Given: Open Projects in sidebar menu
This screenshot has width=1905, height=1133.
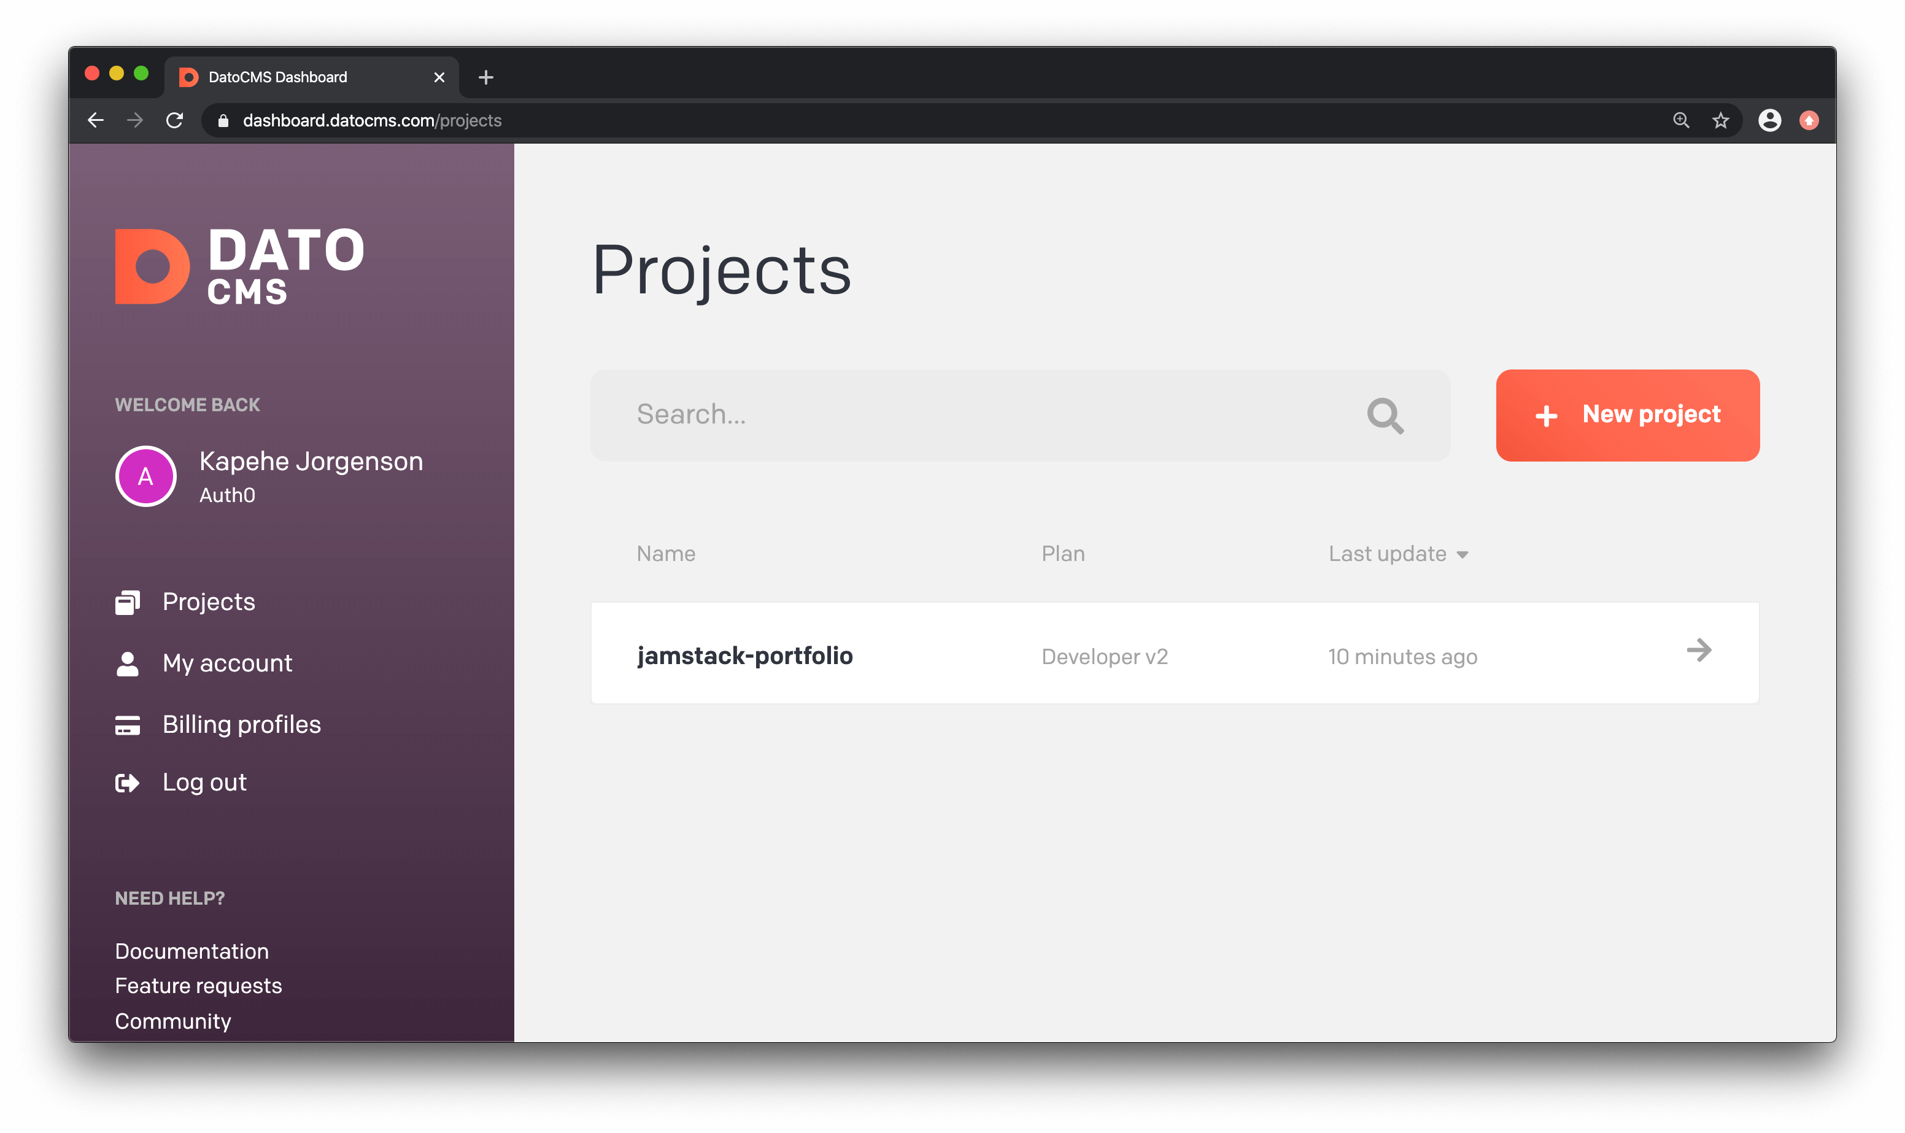Looking at the screenshot, I should click(x=209, y=601).
